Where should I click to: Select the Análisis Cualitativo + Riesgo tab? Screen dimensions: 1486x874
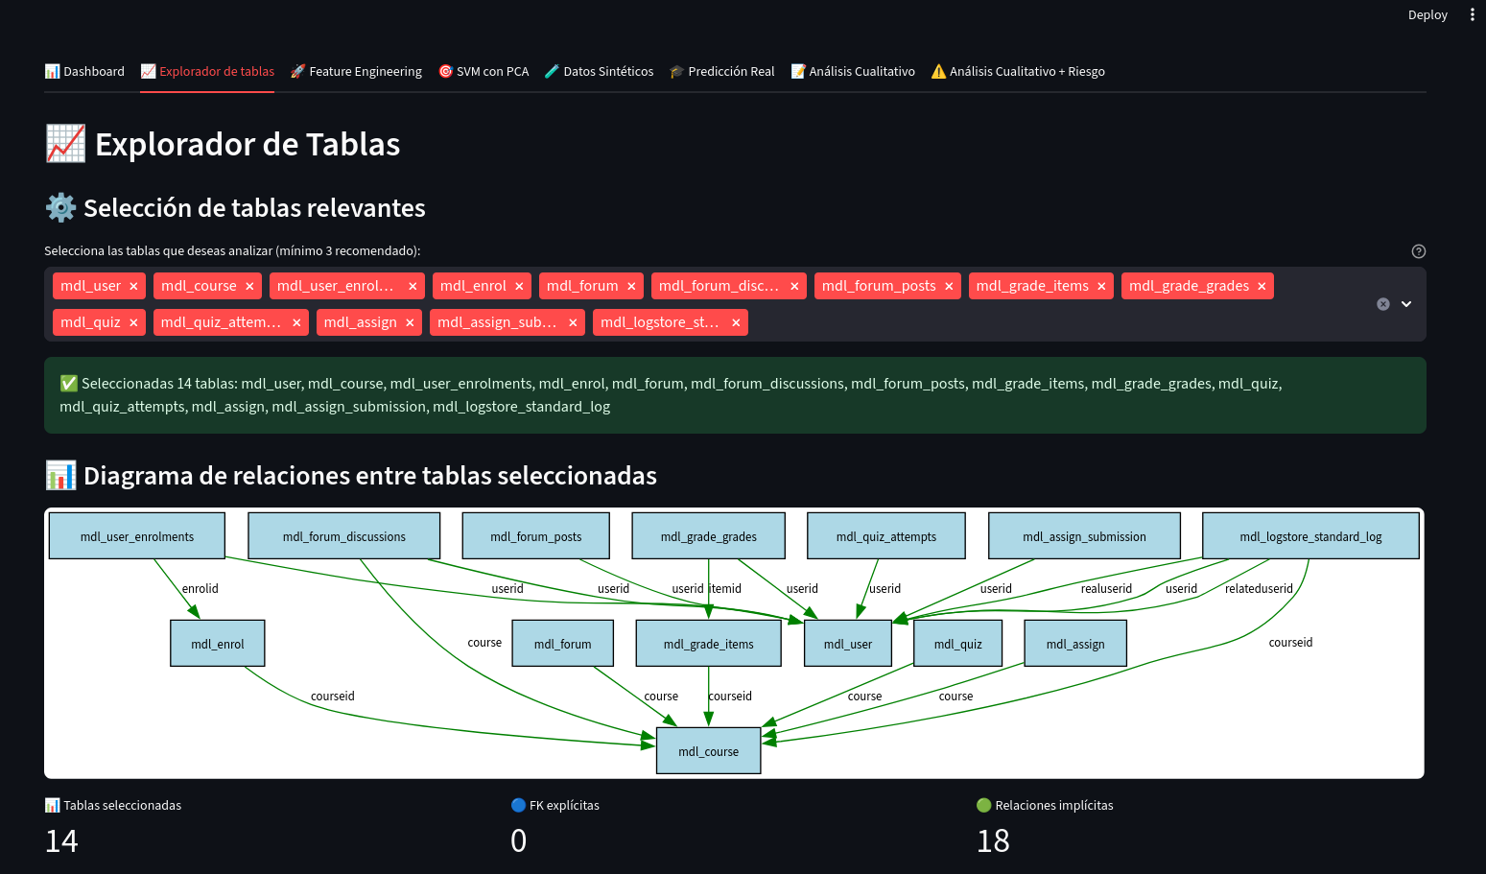[1018, 71]
